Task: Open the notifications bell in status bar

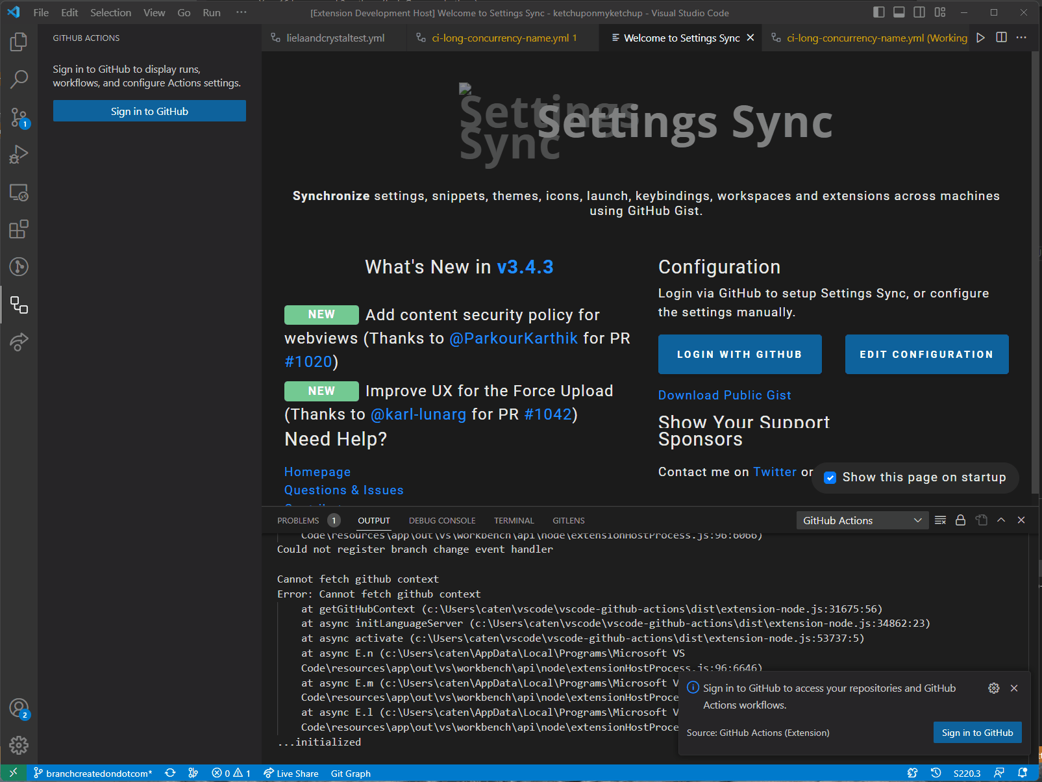Action: (x=1023, y=773)
